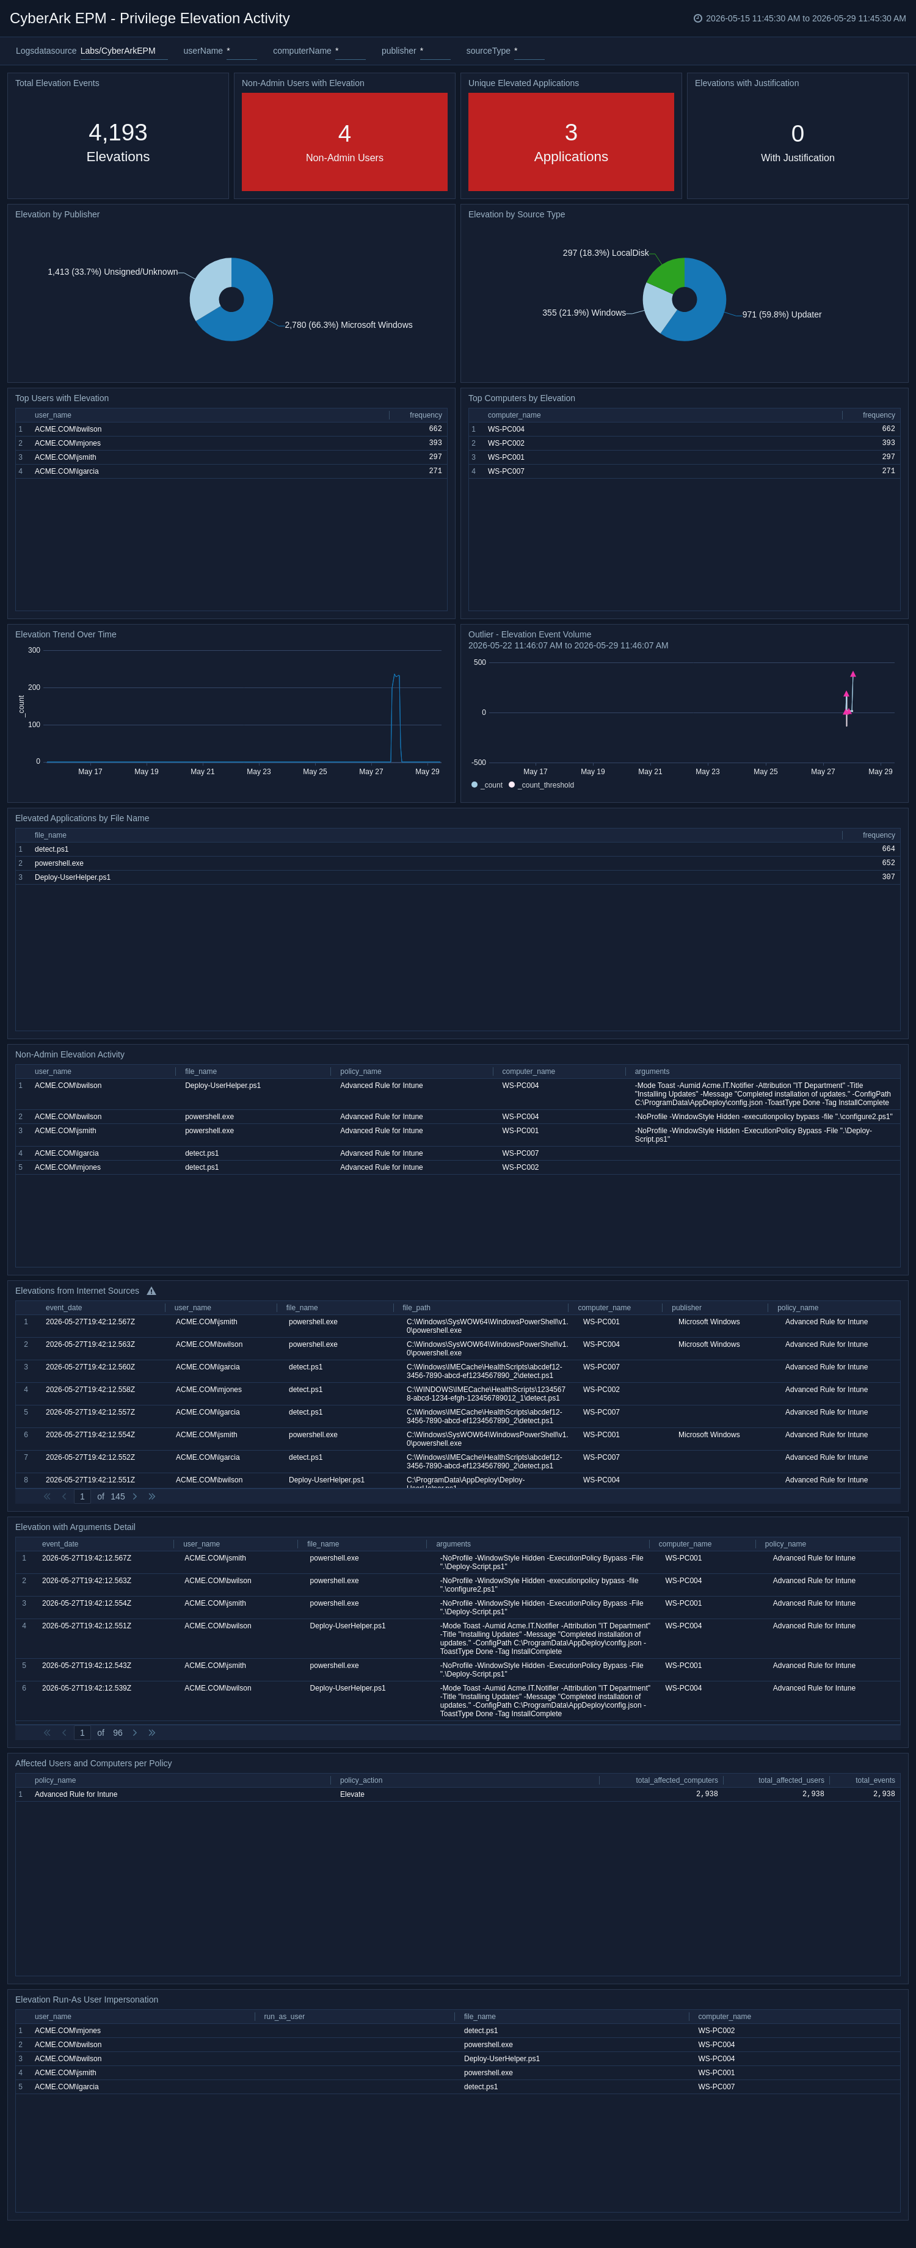Click the Logsdatasource filter field
This screenshot has width=916, height=2248.
[123, 51]
